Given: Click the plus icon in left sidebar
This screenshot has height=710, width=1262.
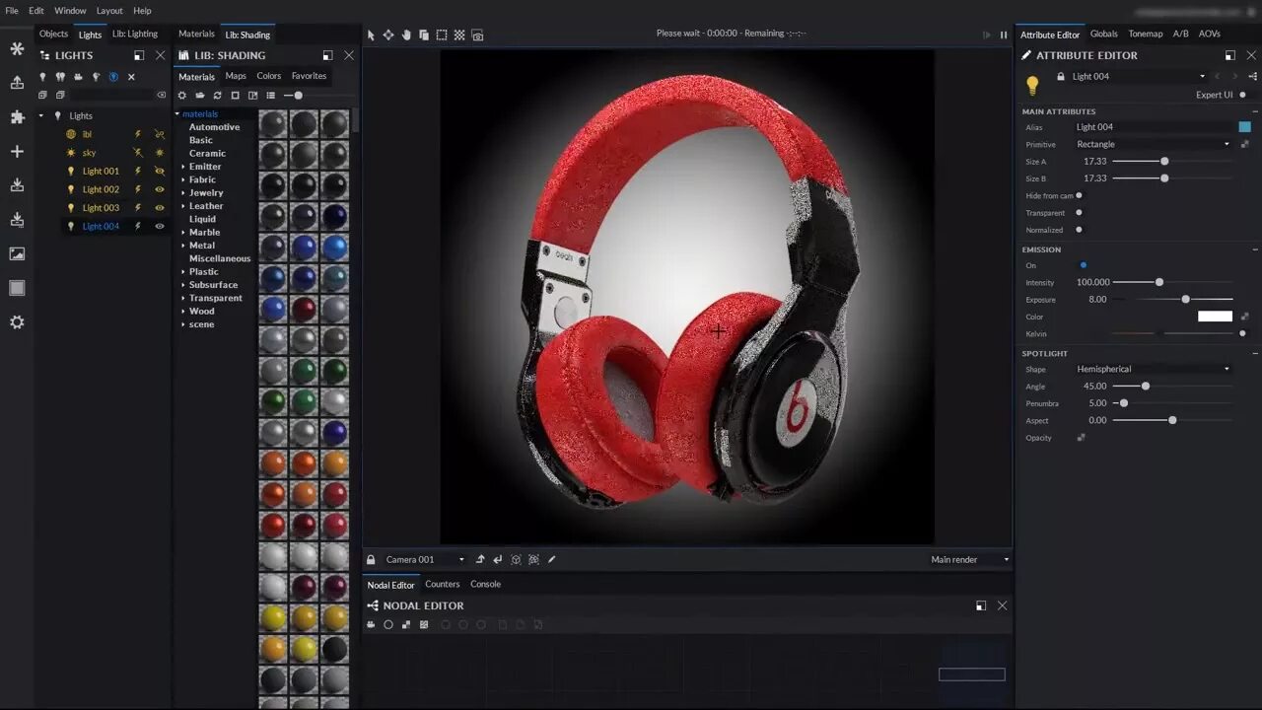Looking at the screenshot, I should (17, 151).
